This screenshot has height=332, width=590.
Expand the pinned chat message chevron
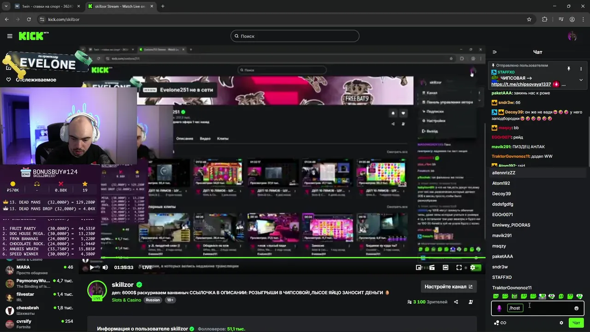click(581, 80)
